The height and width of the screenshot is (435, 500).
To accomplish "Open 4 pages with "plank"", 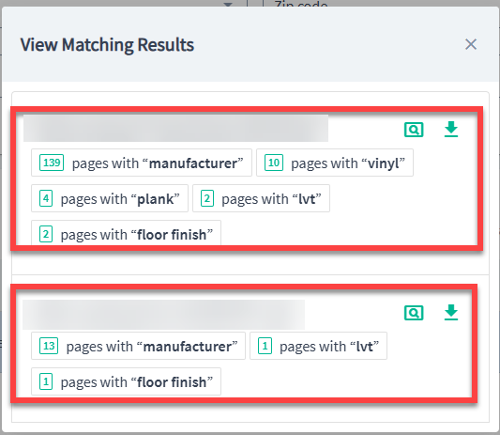I will click(110, 198).
